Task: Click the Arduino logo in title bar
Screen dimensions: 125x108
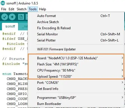Action: pos(3,3)
